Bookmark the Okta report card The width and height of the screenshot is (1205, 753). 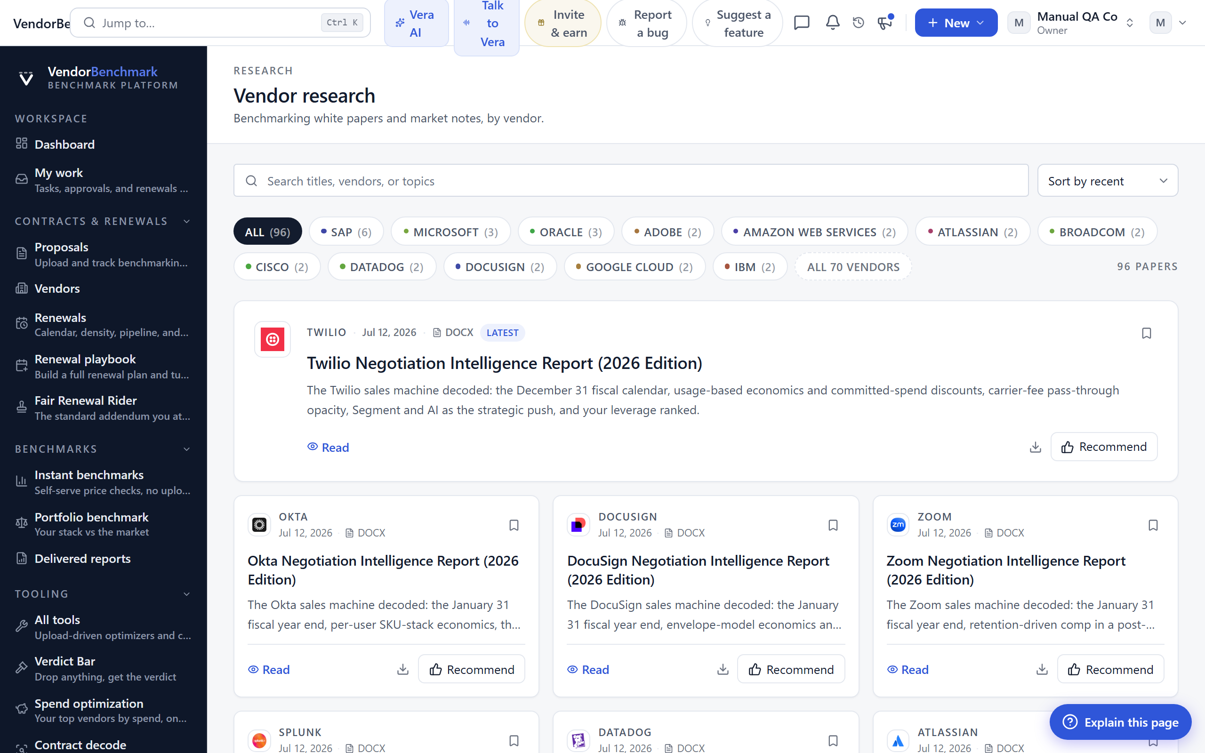(514, 525)
